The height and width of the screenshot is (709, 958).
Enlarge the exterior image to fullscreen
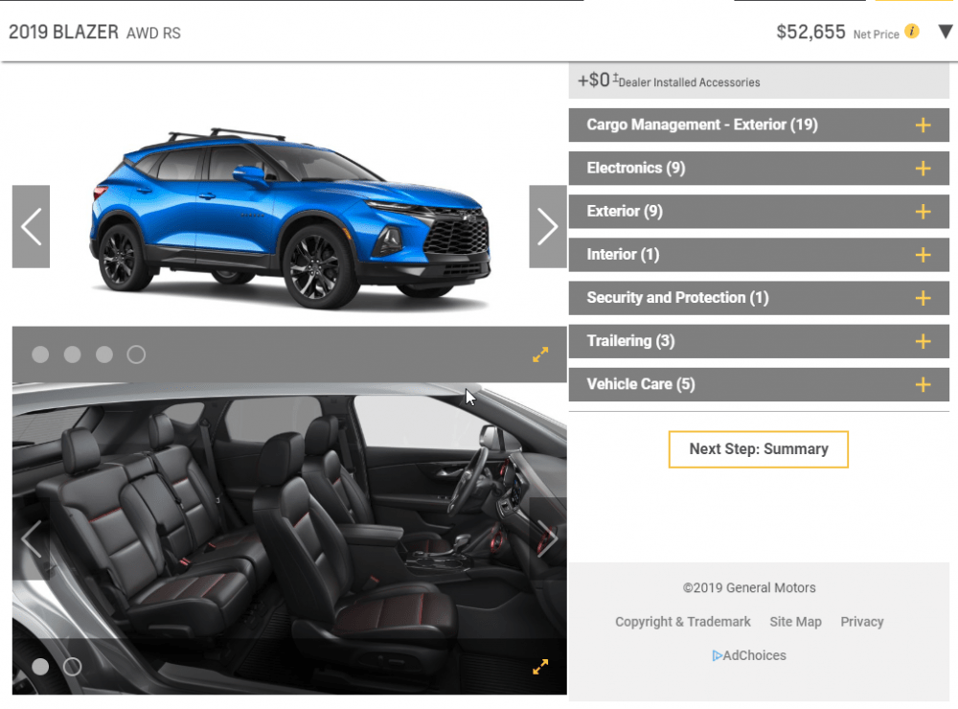tap(540, 354)
